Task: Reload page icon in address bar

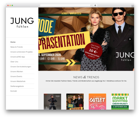Action: pos(91,6)
